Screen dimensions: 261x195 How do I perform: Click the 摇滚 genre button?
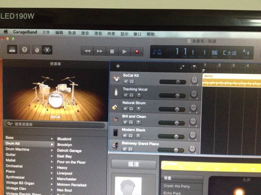click(134, 164)
